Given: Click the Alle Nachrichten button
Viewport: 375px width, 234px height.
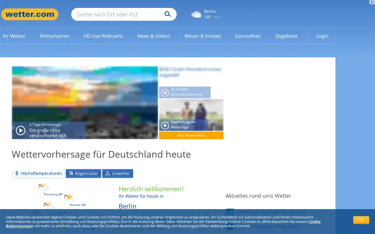Looking at the screenshot, I should (x=191, y=135).
